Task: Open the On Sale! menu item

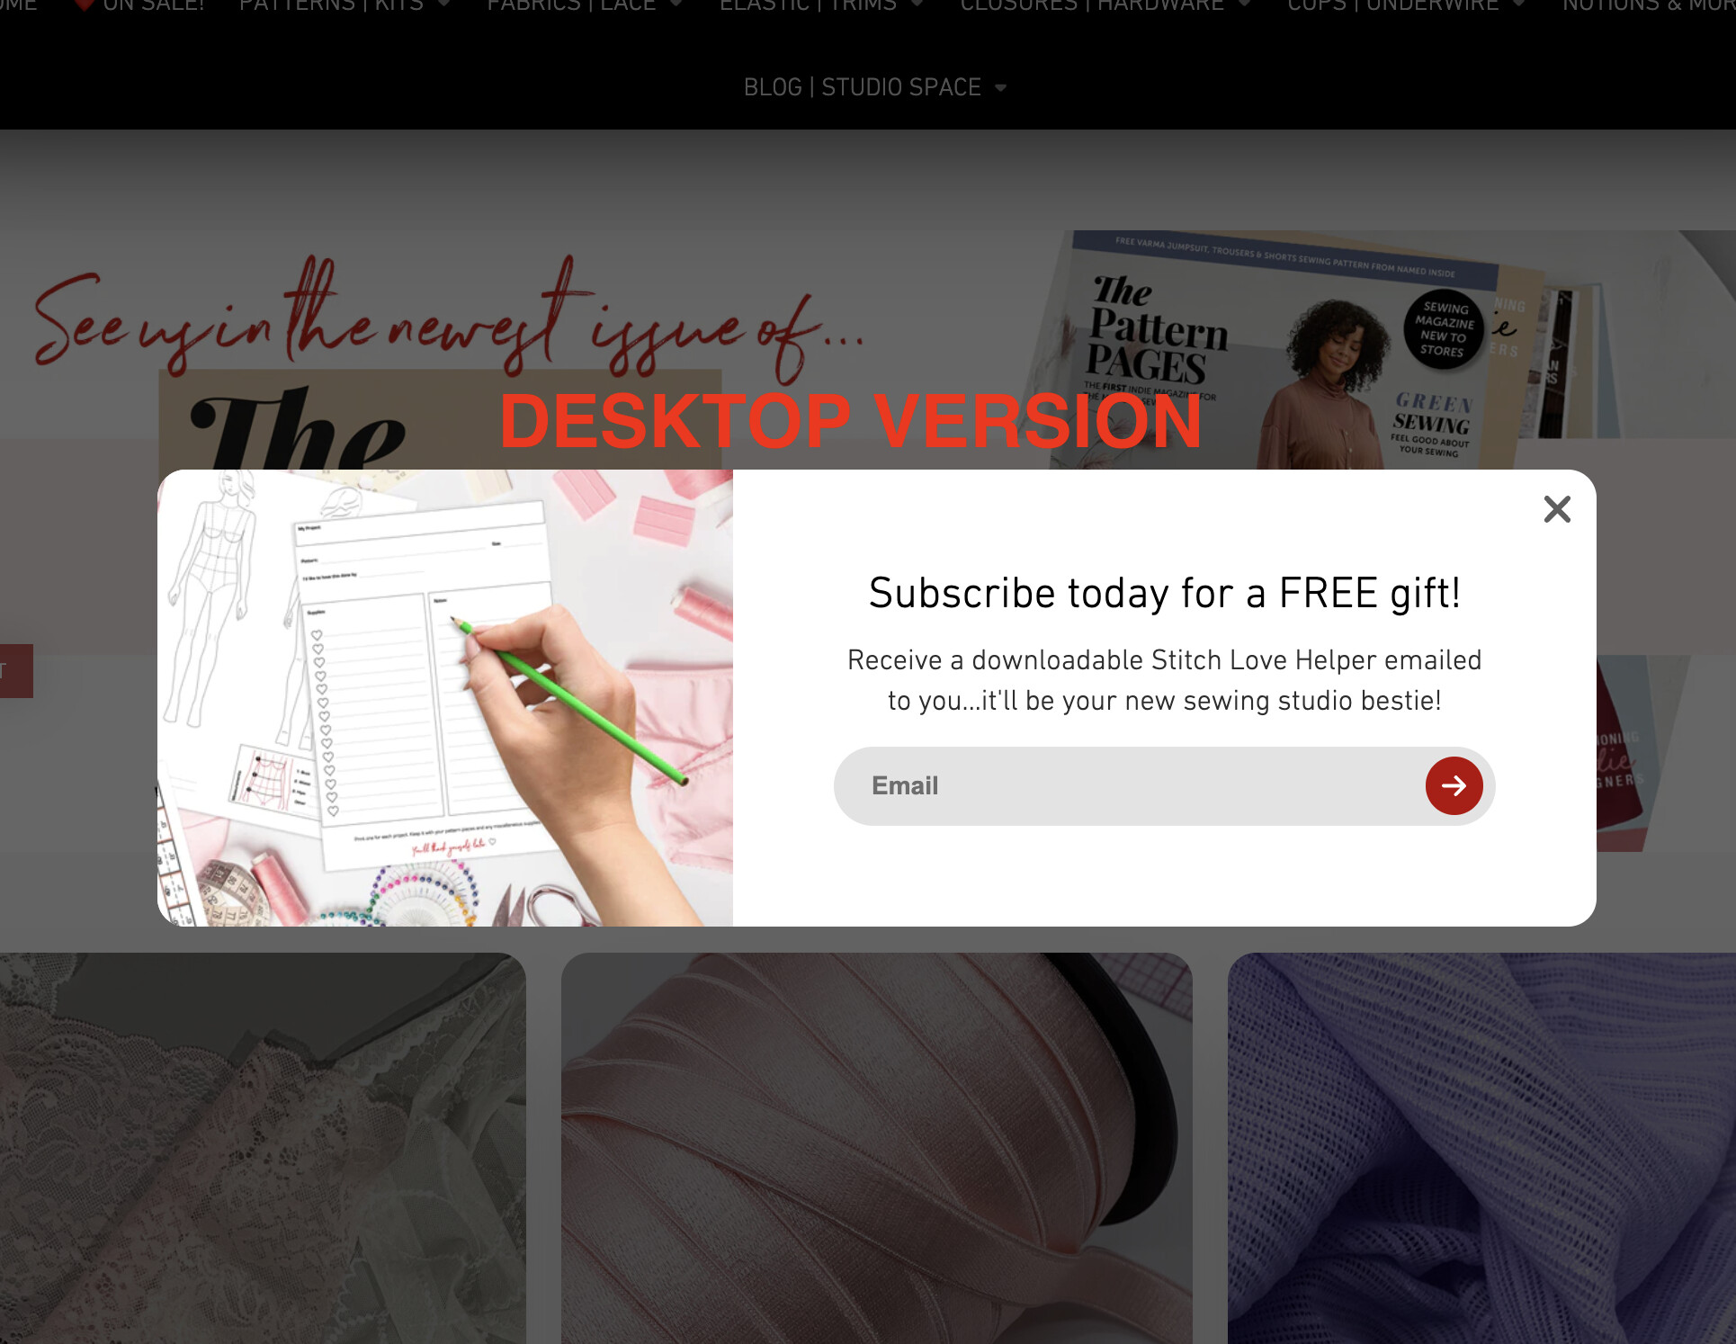Action: pos(153,5)
